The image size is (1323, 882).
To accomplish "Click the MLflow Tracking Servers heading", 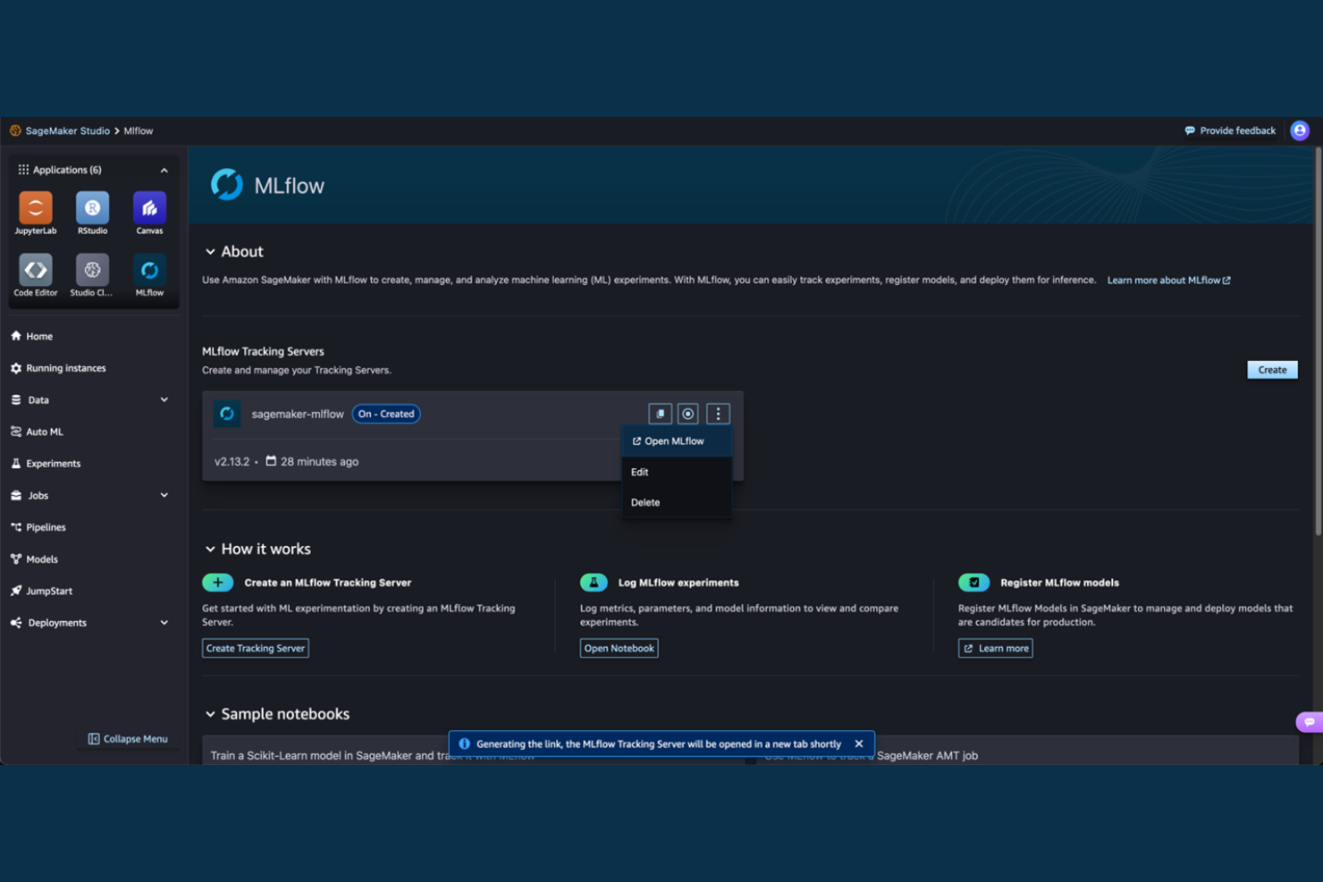I will tap(263, 351).
